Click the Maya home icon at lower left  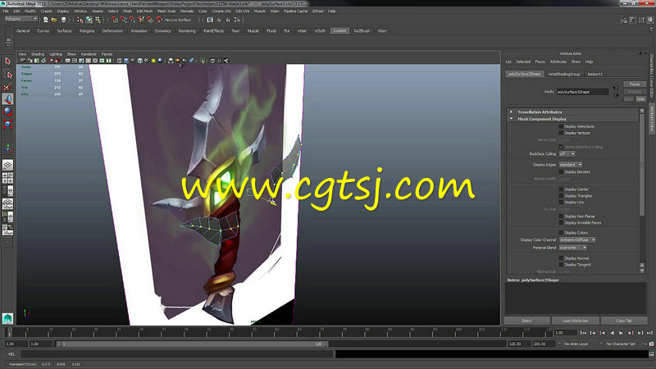click(7, 318)
